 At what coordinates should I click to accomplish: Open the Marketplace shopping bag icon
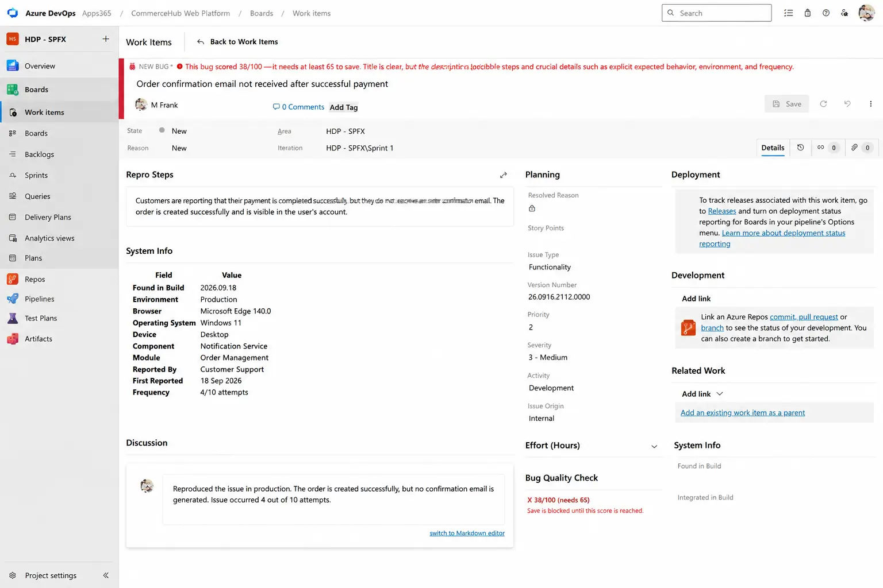pos(808,13)
